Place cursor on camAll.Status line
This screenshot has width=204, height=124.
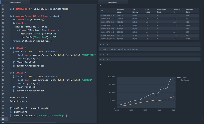click(19, 98)
